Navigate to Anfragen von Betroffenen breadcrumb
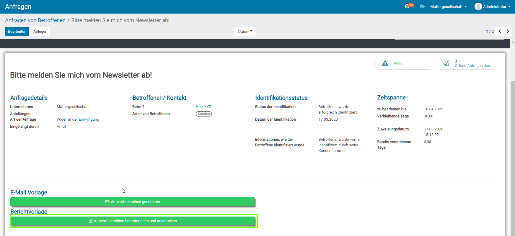The height and width of the screenshot is (236, 515). [x=35, y=20]
